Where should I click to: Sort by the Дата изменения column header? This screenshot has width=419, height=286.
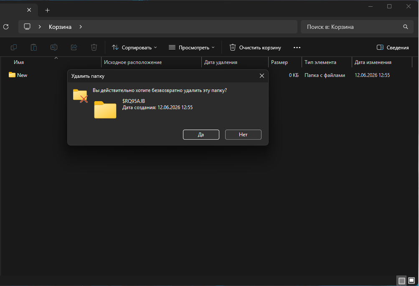(382, 62)
